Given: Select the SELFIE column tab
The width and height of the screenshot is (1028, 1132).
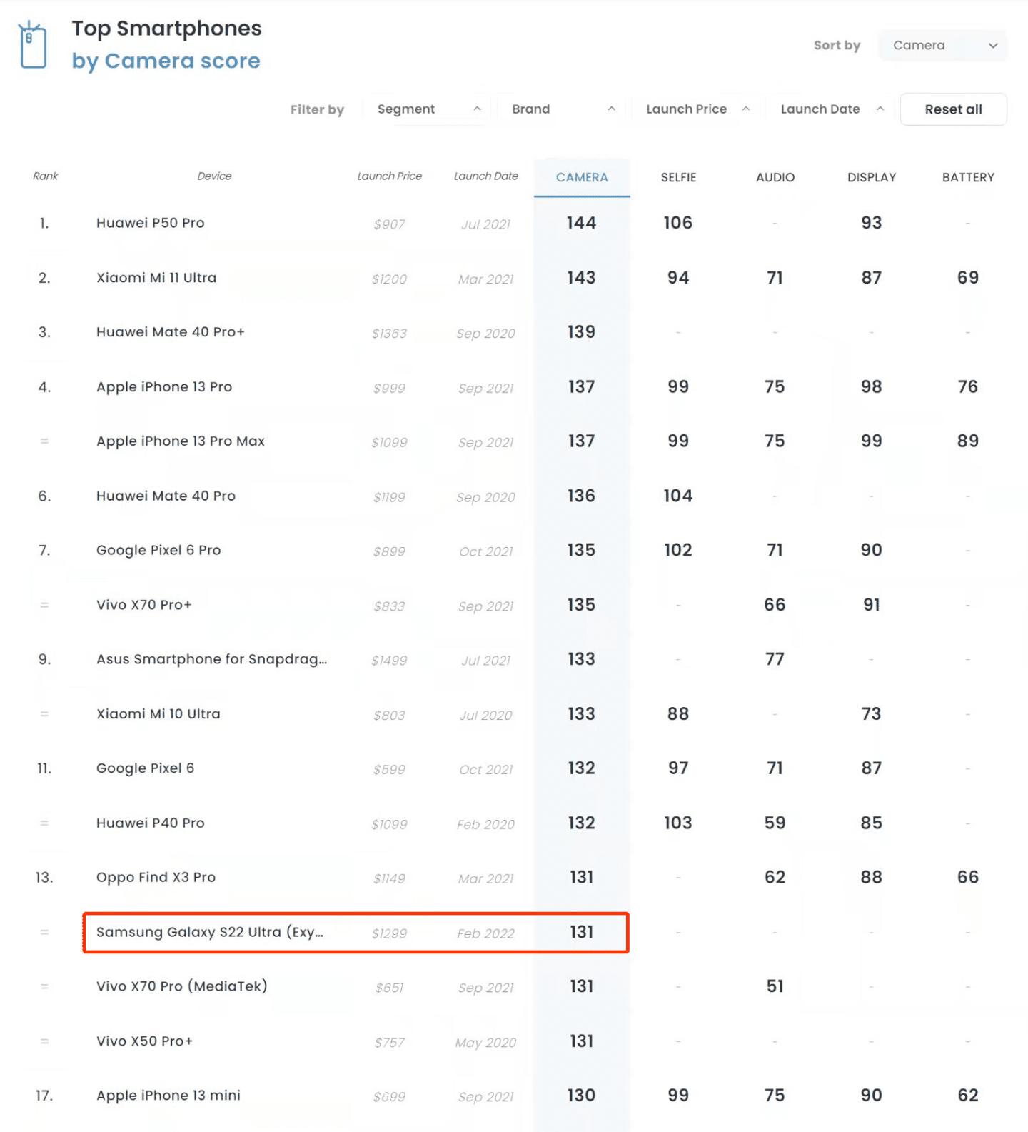Looking at the screenshot, I should [678, 177].
